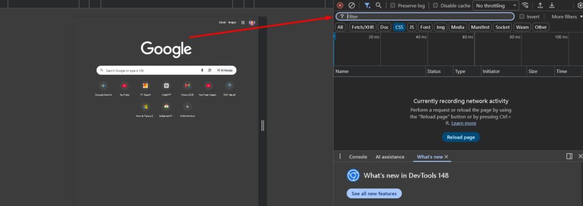
Task: Sort by the Status column header
Action: (x=440, y=71)
